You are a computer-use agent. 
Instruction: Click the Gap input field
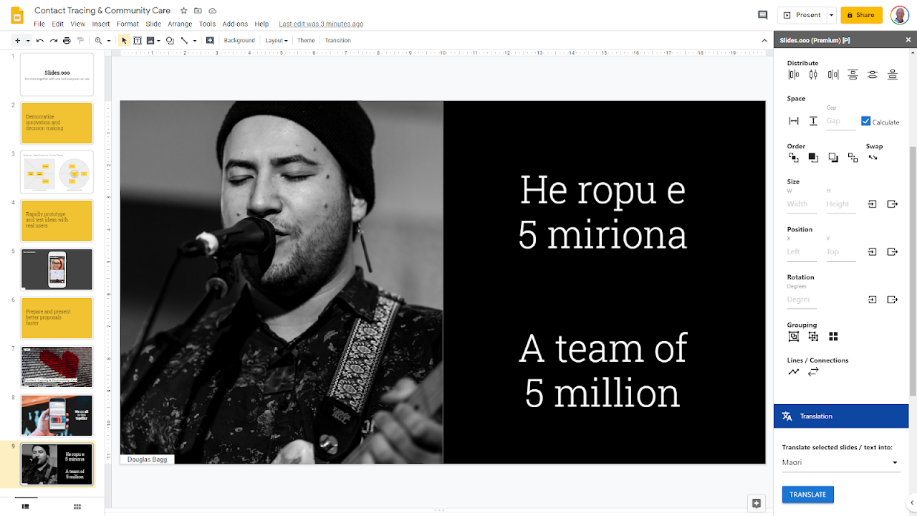(x=840, y=122)
